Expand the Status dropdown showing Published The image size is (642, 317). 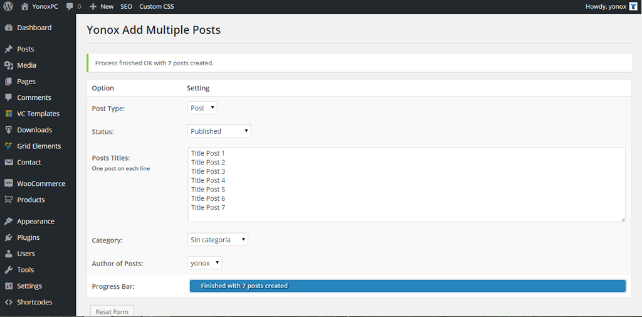[219, 131]
